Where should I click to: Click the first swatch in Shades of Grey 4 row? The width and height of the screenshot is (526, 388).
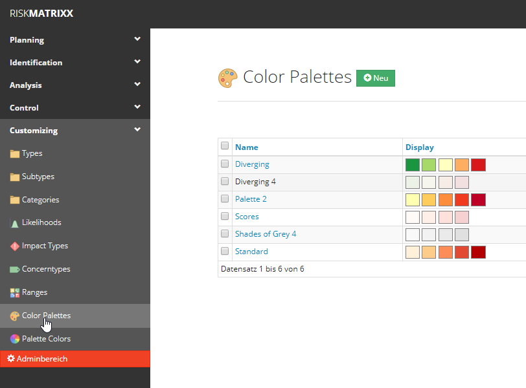coord(413,235)
